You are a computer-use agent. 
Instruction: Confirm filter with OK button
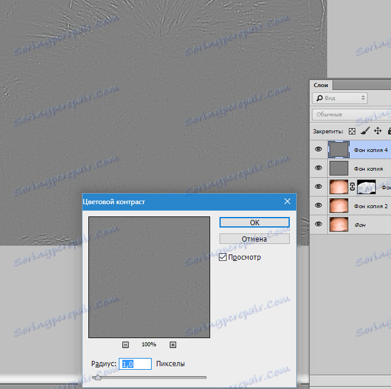[x=255, y=222]
